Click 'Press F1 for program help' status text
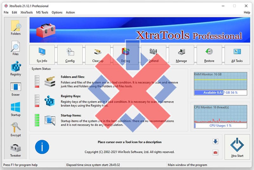Screen dimensions: 254x170 [x=20, y=165]
